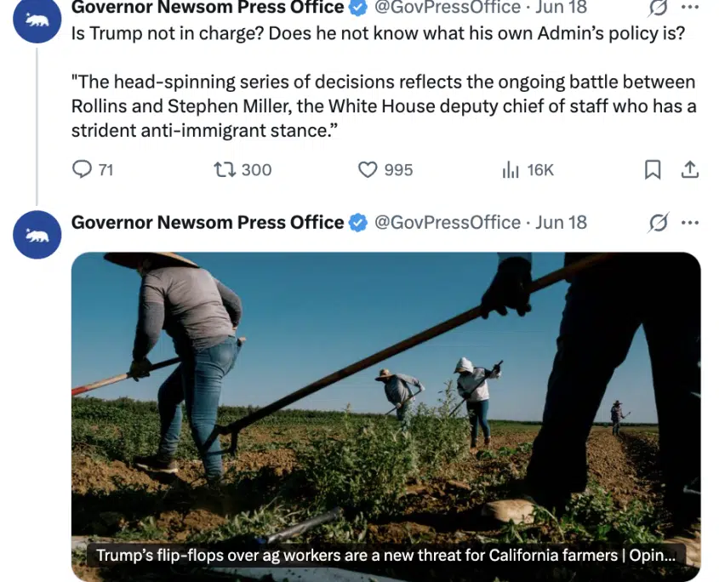
Task: Click @GovPressOffice handle on second tweet
Action: click(448, 222)
